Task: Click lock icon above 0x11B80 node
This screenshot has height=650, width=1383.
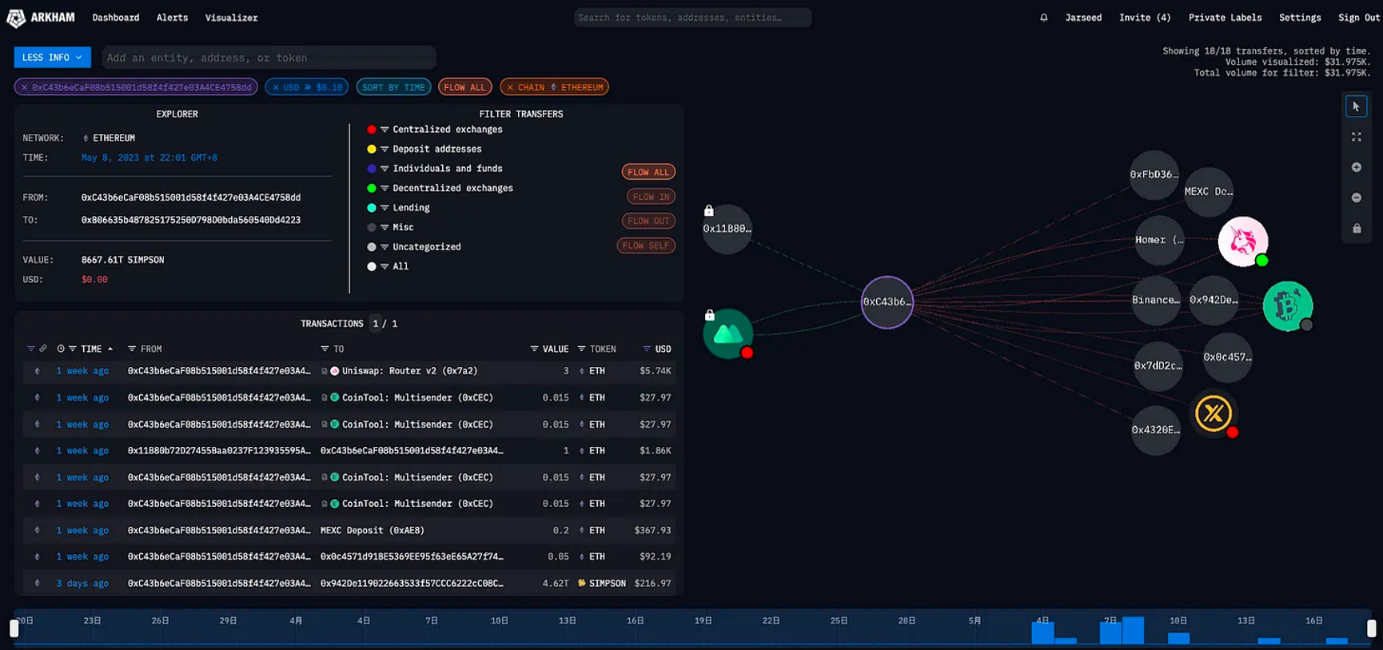Action: click(x=708, y=210)
